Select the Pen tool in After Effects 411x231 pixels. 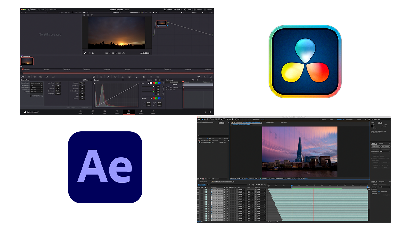click(x=221, y=119)
